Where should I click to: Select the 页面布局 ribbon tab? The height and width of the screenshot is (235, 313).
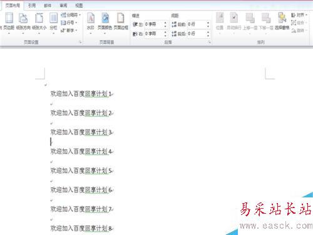point(13,6)
